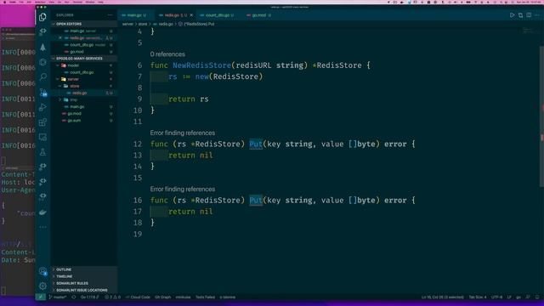
Task: Click the server breadcrumb
Action: [127, 25]
